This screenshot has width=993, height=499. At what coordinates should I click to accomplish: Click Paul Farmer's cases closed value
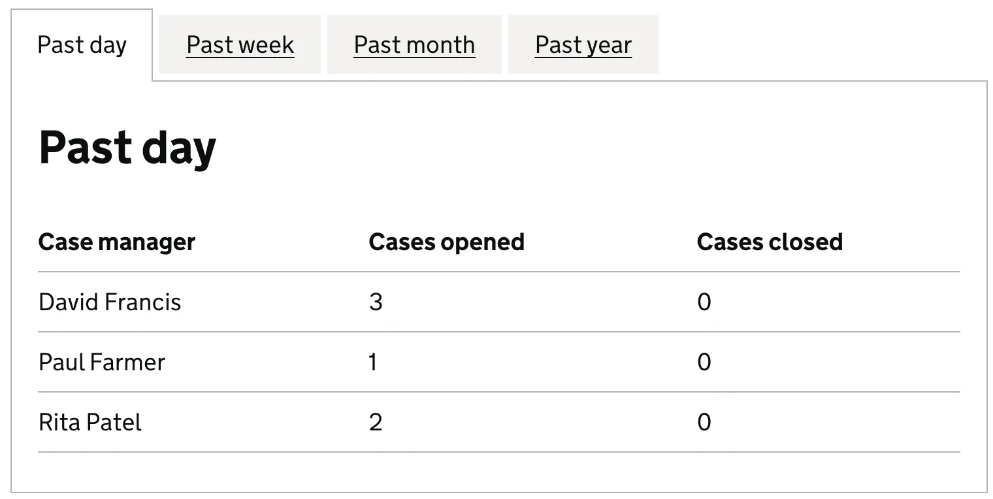point(704,362)
